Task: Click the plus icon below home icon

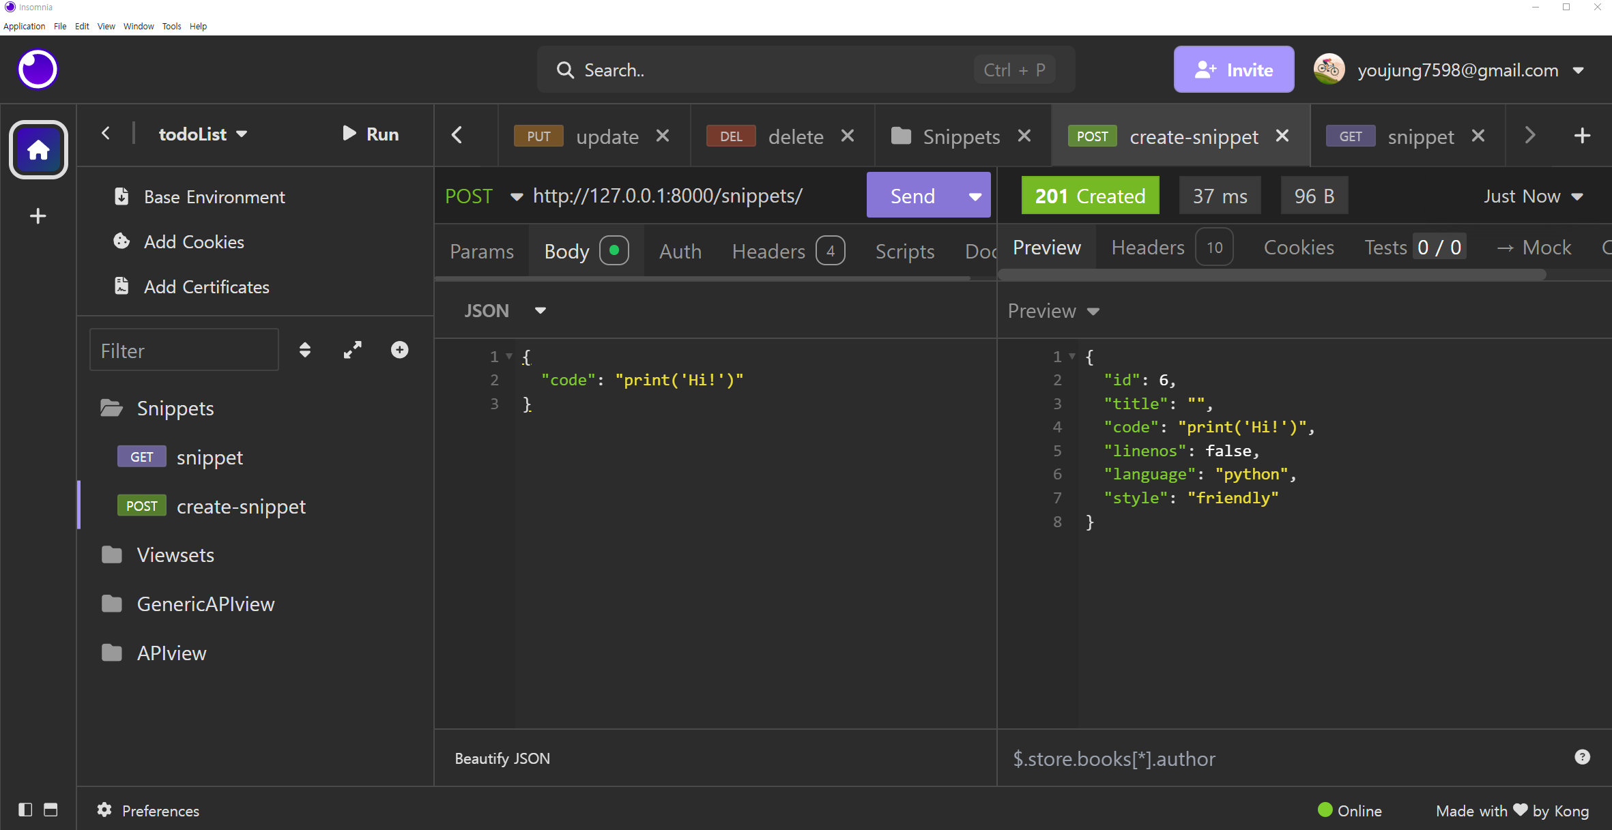Action: [x=38, y=216]
